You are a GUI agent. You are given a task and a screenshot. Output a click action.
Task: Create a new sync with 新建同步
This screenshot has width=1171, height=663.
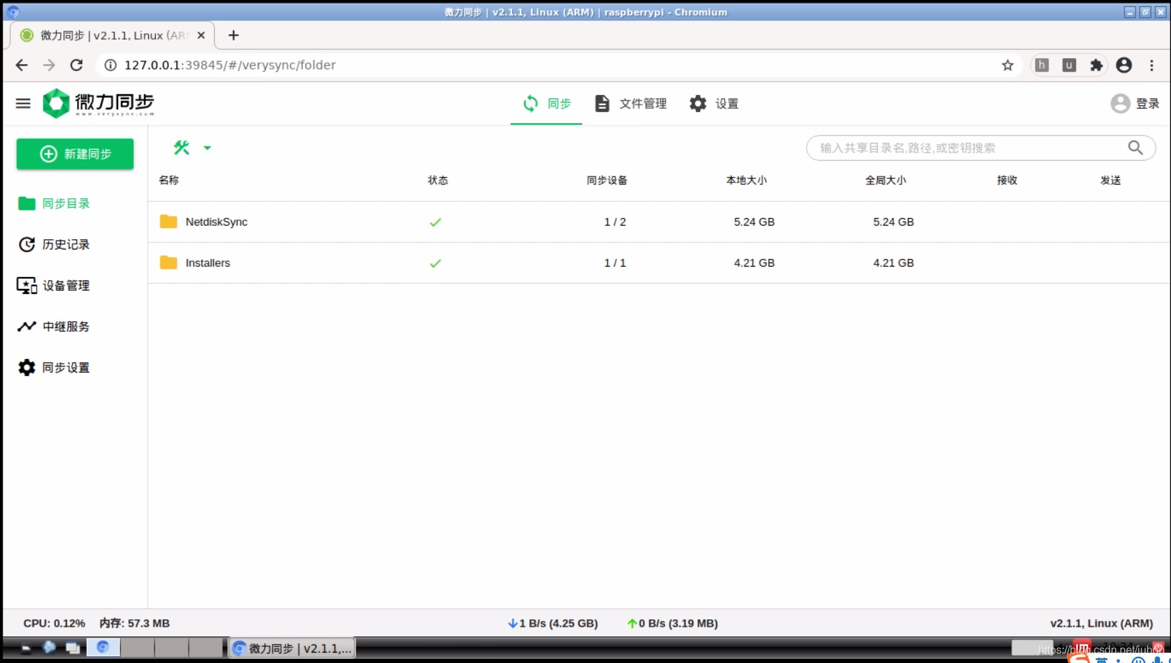[75, 154]
